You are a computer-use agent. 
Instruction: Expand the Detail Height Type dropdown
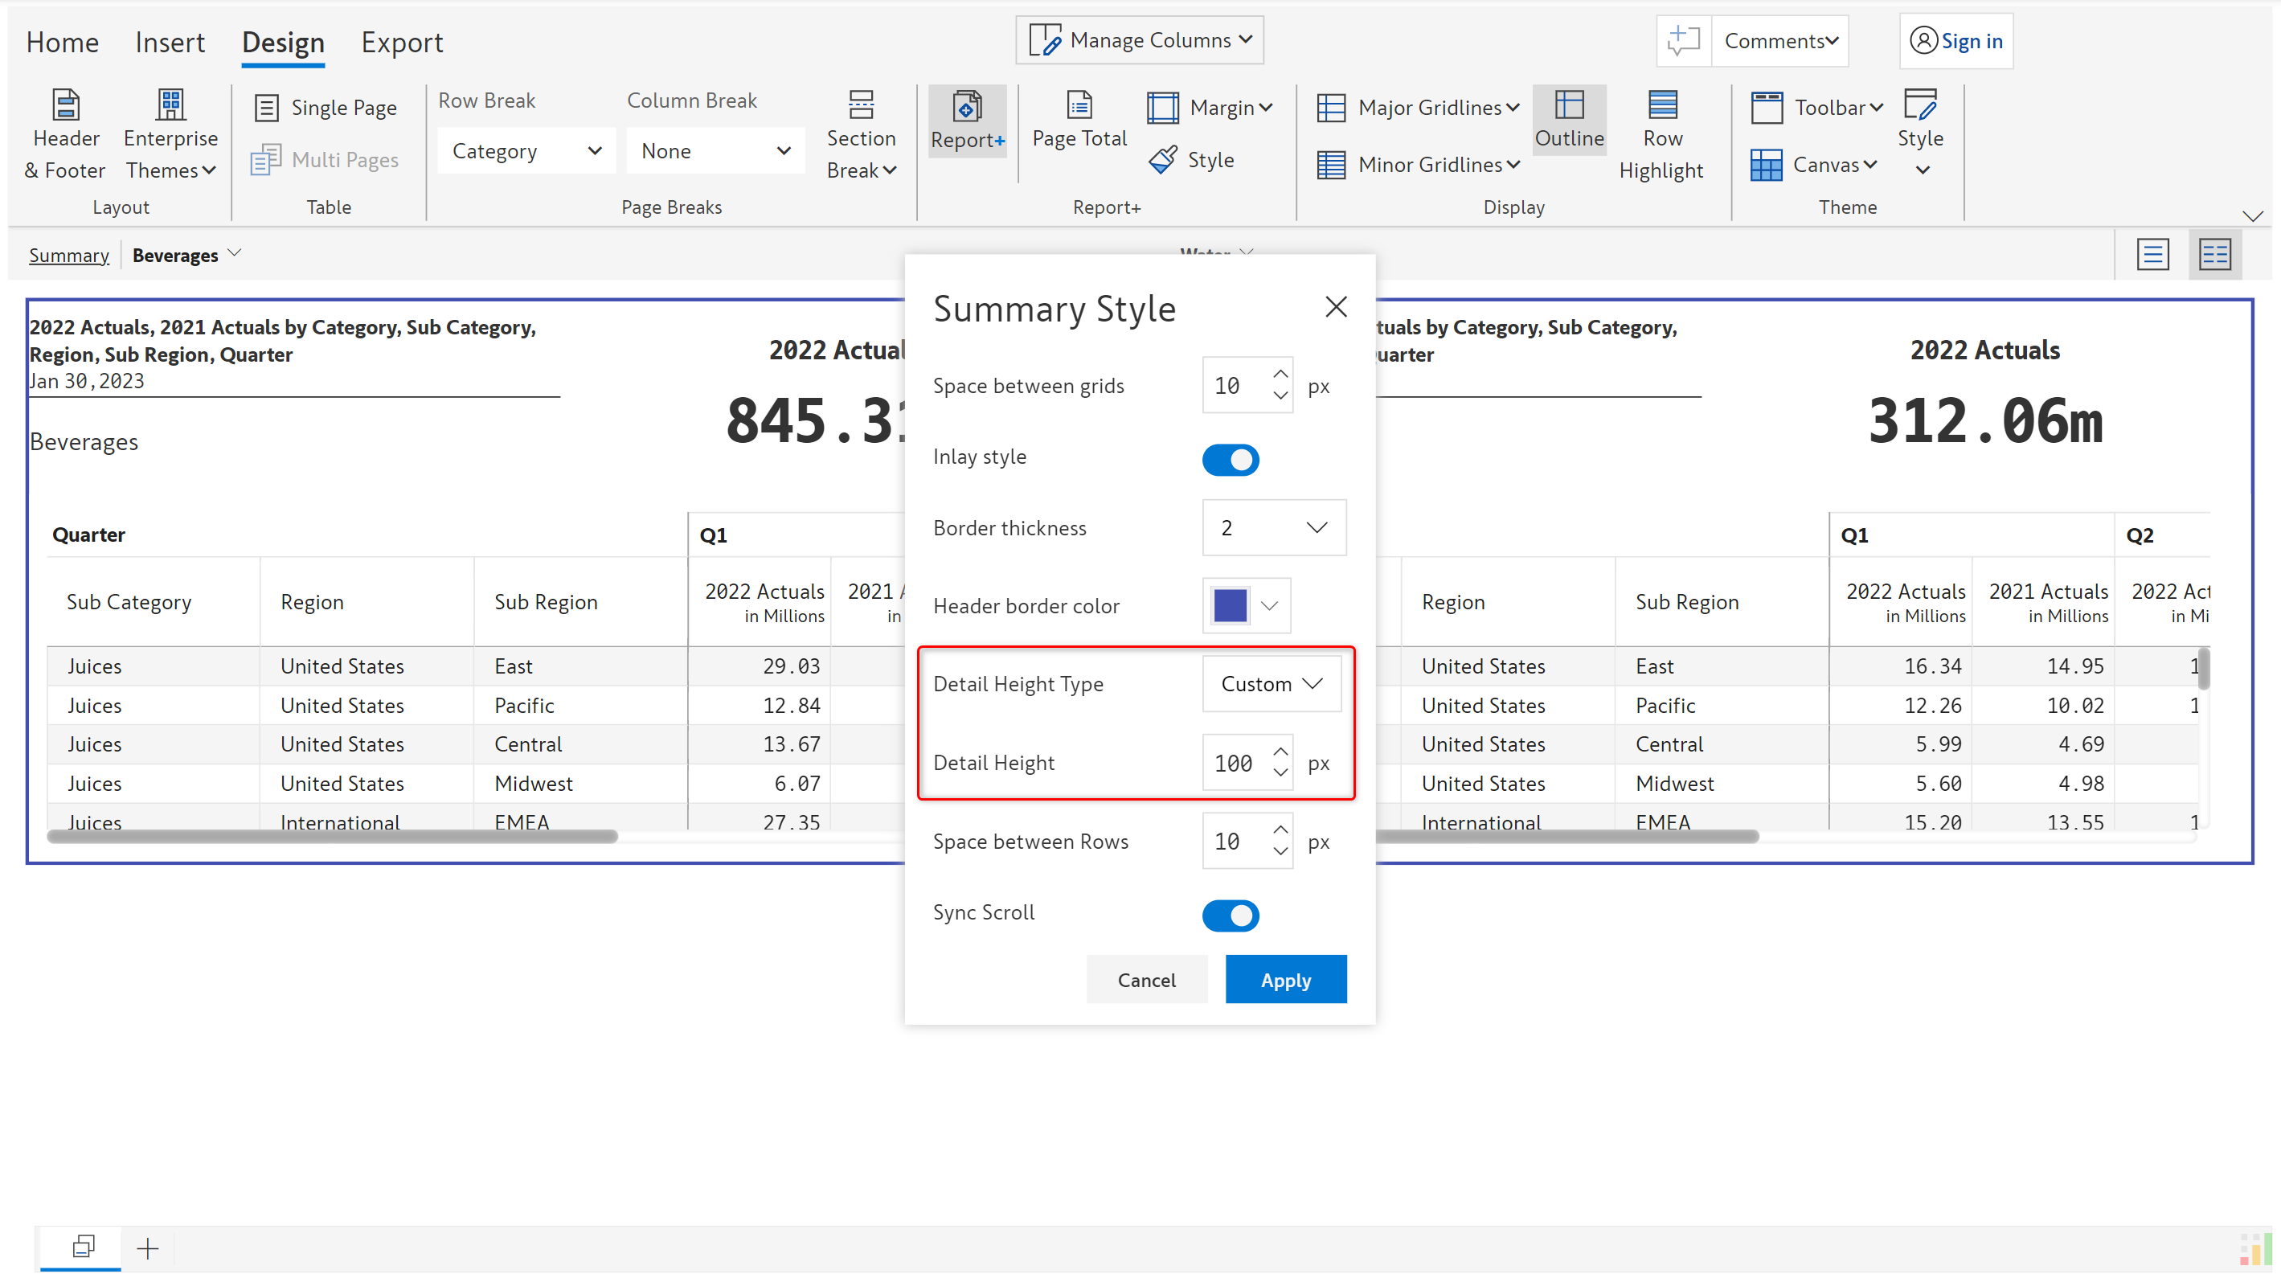point(1272,683)
